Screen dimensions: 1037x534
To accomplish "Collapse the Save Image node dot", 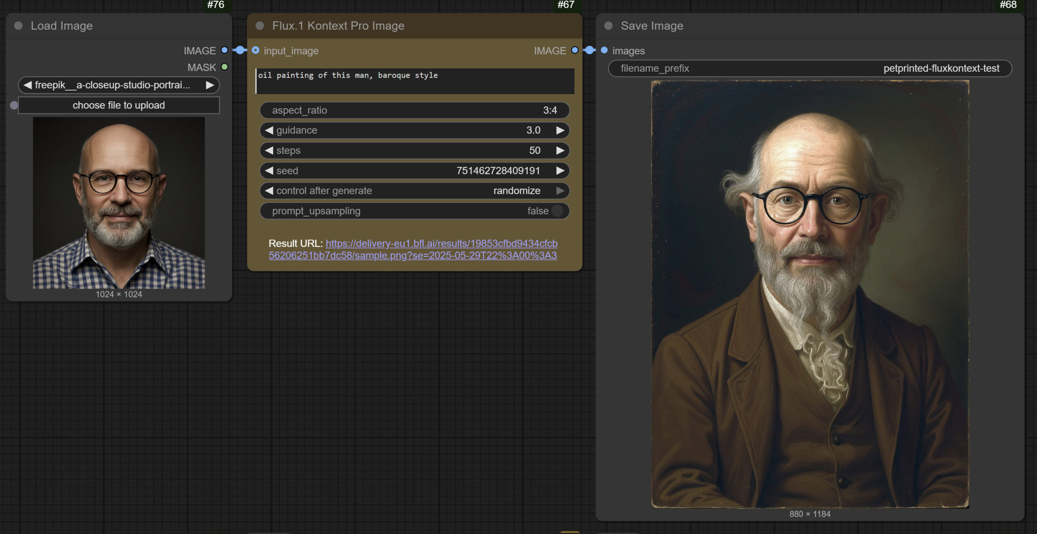I will (608, 26).
